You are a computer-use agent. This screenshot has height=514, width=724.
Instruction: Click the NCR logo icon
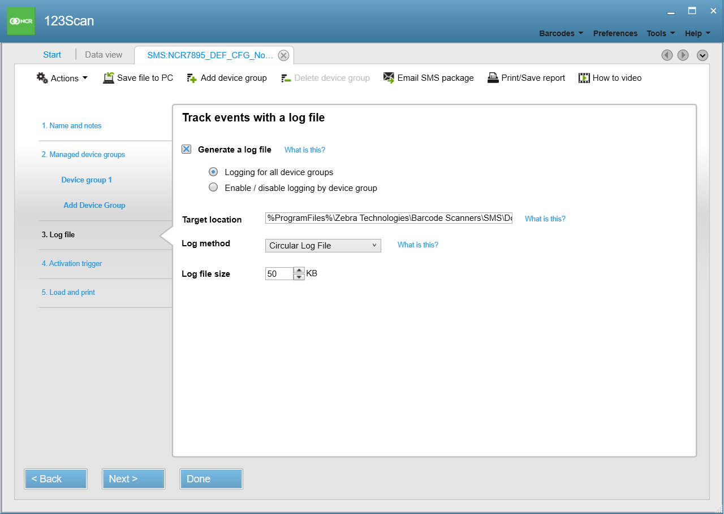21,21
